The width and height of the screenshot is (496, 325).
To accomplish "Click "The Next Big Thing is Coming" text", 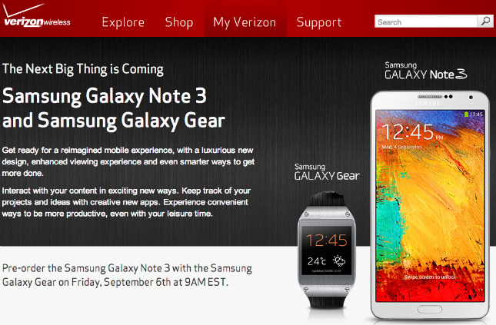I will pyautogui.click(x=83, y=69).
